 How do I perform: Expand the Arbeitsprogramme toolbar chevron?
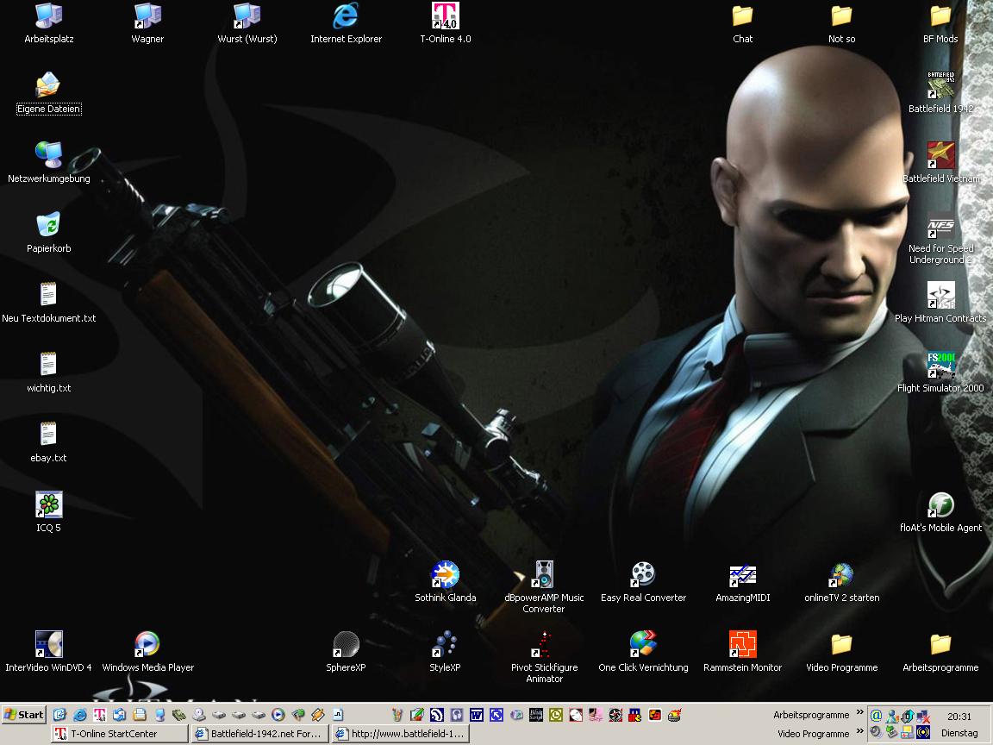point(859,712)
